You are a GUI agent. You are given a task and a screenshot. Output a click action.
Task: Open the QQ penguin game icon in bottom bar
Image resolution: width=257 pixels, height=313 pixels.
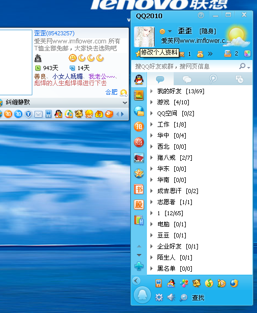[171, 283]
